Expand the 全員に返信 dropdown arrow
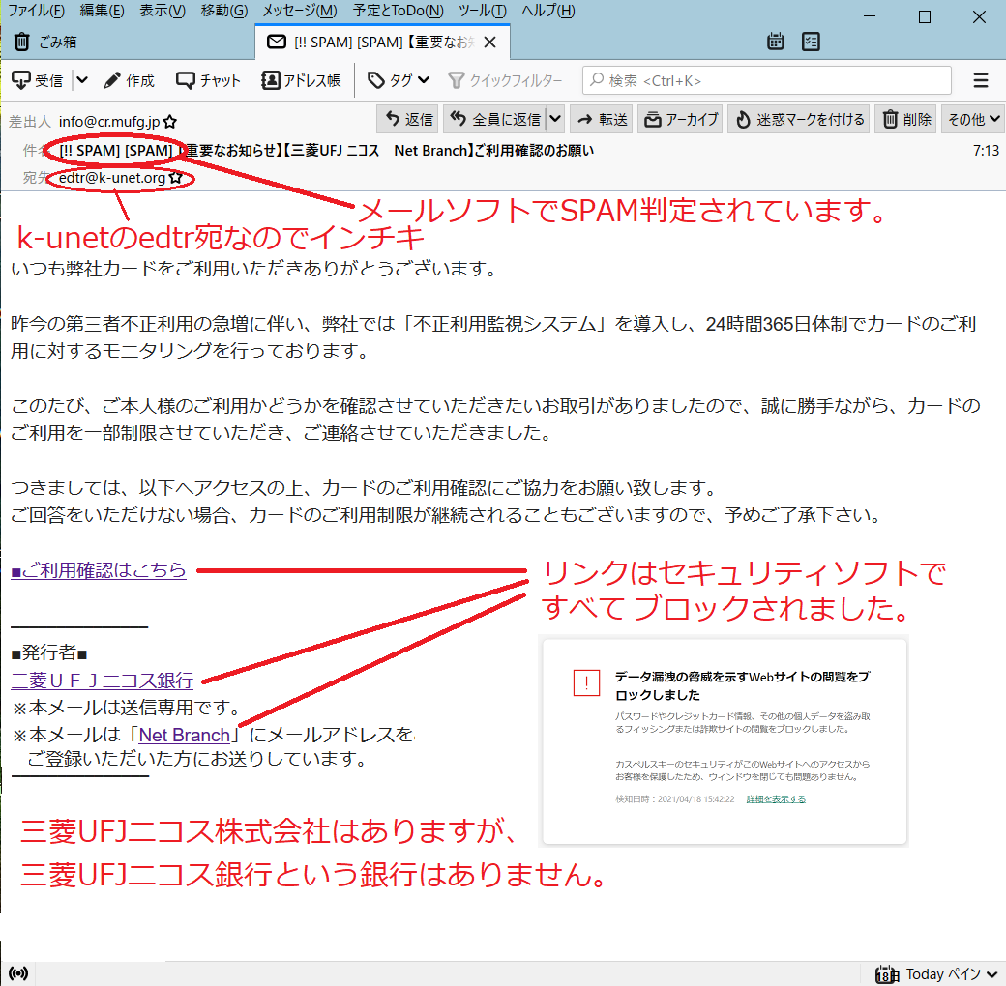The width and height of the screenshot is (1006, 986). [555, 119]
